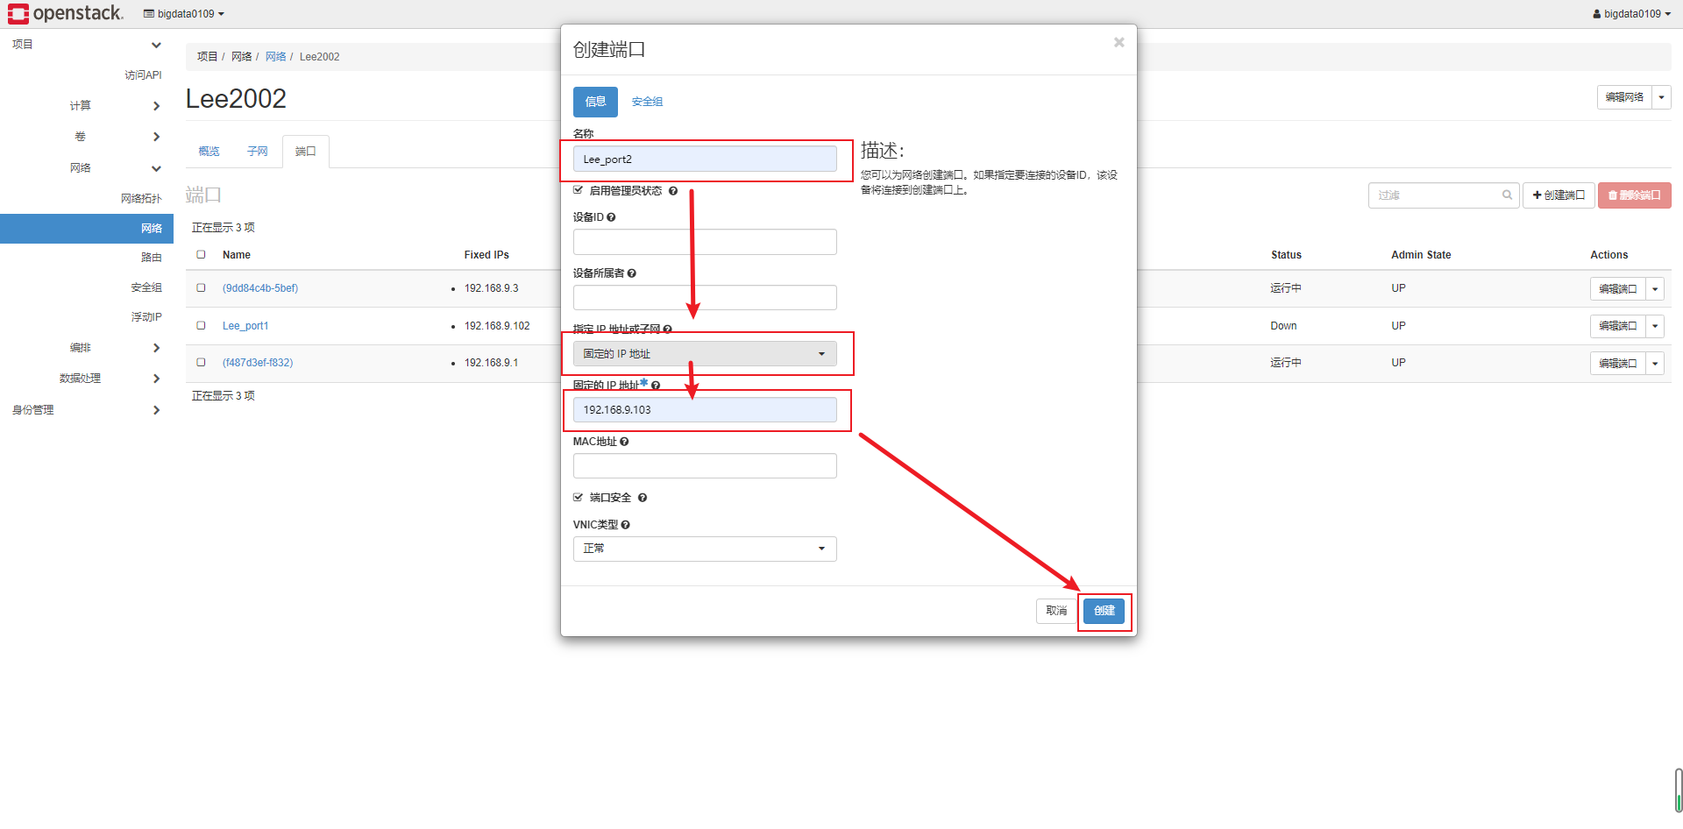The image size is (1683, 829).
Task: Open the VNIC type dropdown
Action: pos(705,549)
